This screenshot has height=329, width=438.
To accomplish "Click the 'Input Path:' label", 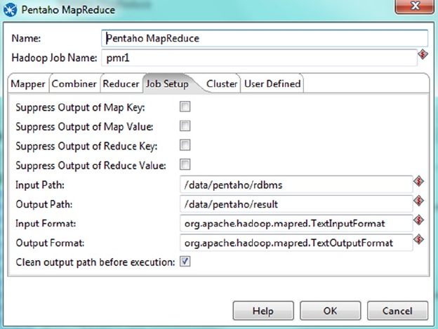I will (40, 185).
